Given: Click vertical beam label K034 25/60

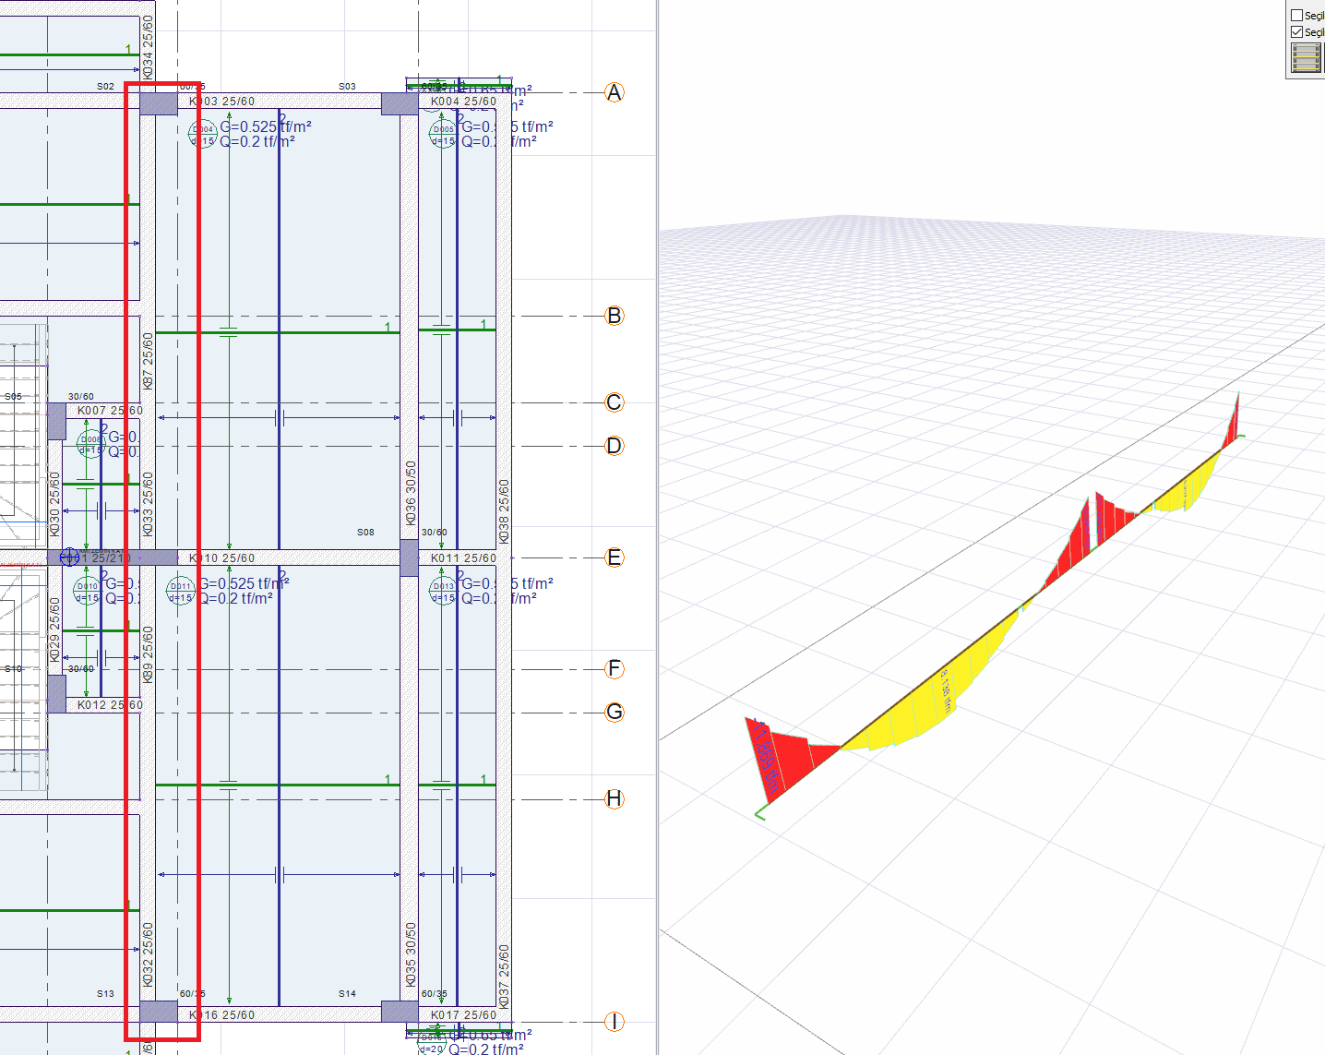Looking at the screenshot, I should [148, 47].
